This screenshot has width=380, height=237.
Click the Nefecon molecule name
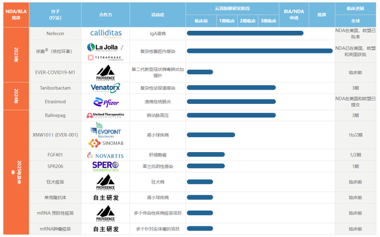pyautogui.click(x=55, y=34)
